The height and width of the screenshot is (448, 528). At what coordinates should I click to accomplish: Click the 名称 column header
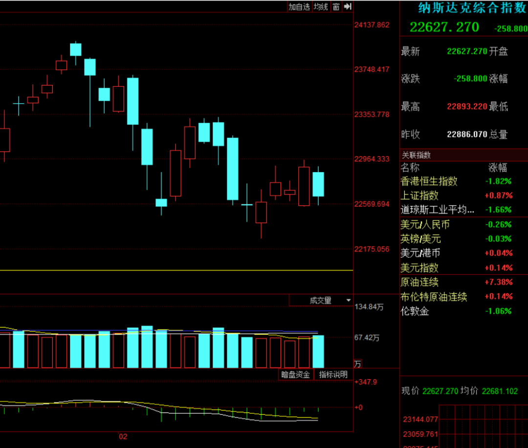pos(410,167)
